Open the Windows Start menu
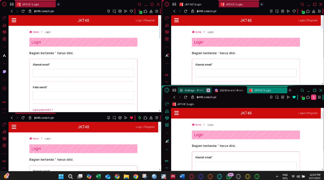324x180 pixels. (x=61, y=177)
